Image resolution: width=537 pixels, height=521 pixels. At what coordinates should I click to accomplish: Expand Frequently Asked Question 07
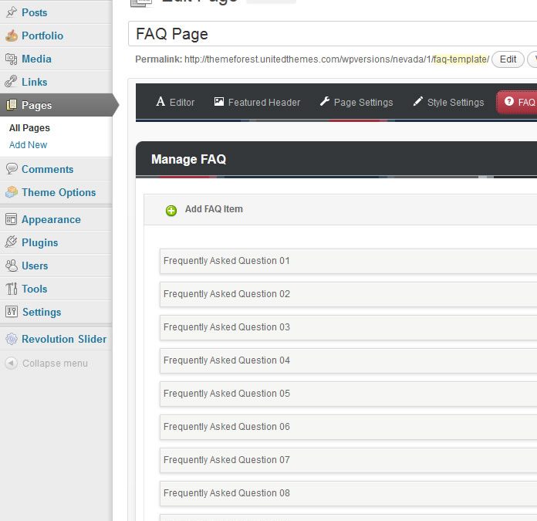coord(347,460)
